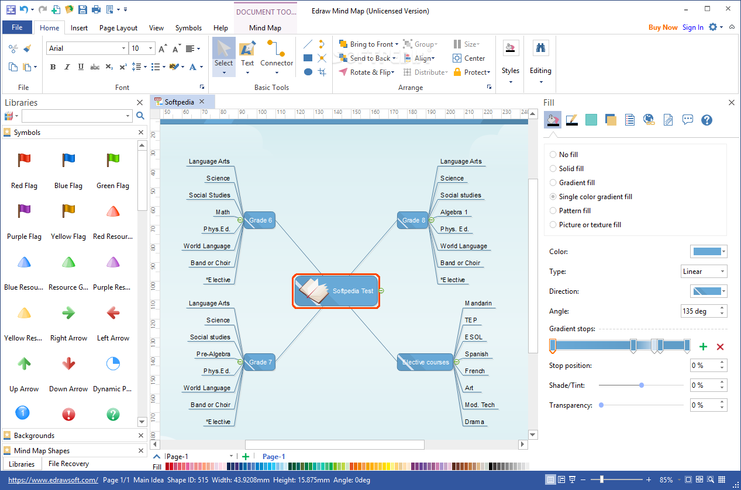Select the Red Flag symbol
Image resolution: width=741 pixels, height=490 pixels.
pyautogui.click(x=24, y=159)
